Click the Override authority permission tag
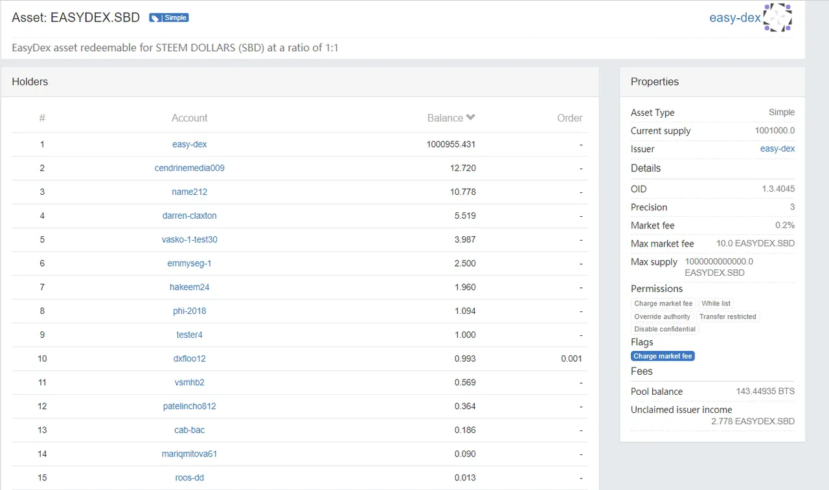829x490 pixels. pyautogui.click(x=663, y=317)
